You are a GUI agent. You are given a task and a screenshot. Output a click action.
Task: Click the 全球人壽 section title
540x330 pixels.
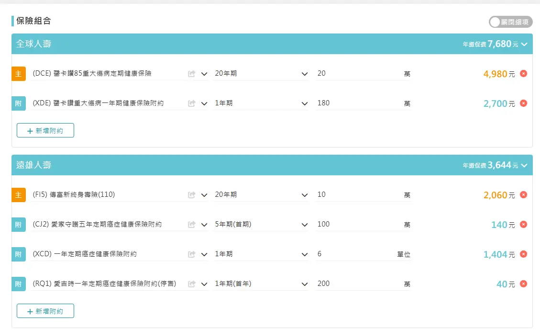click(x=34, y=44)
